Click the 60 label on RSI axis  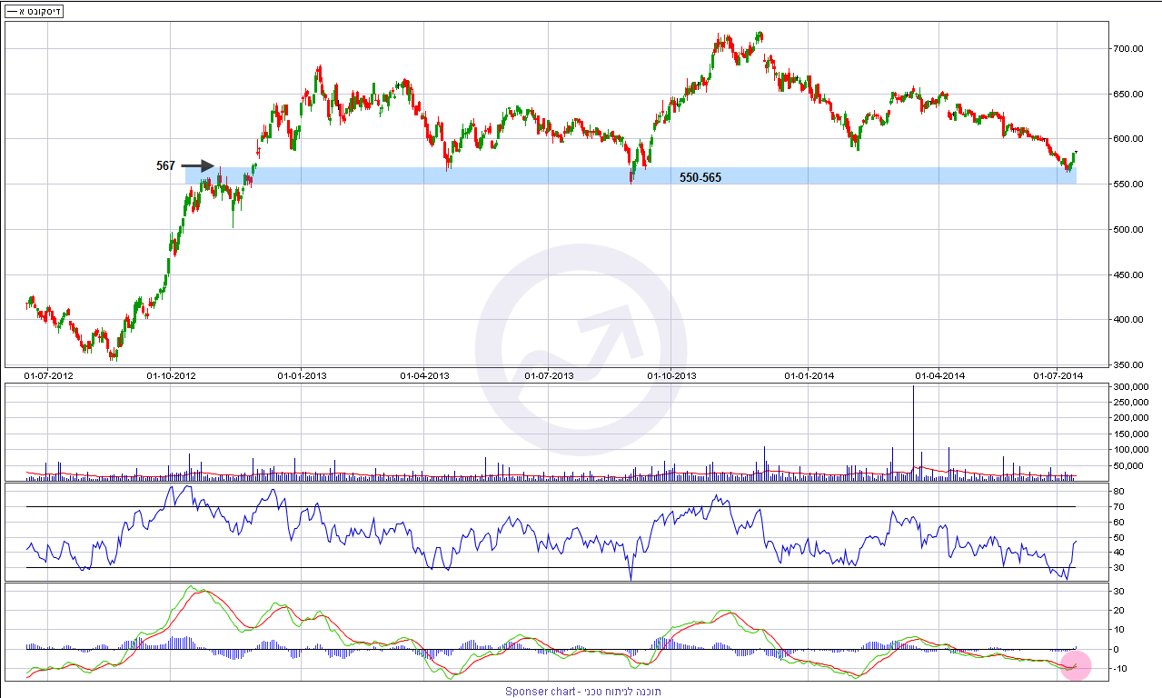point(1118,523)
